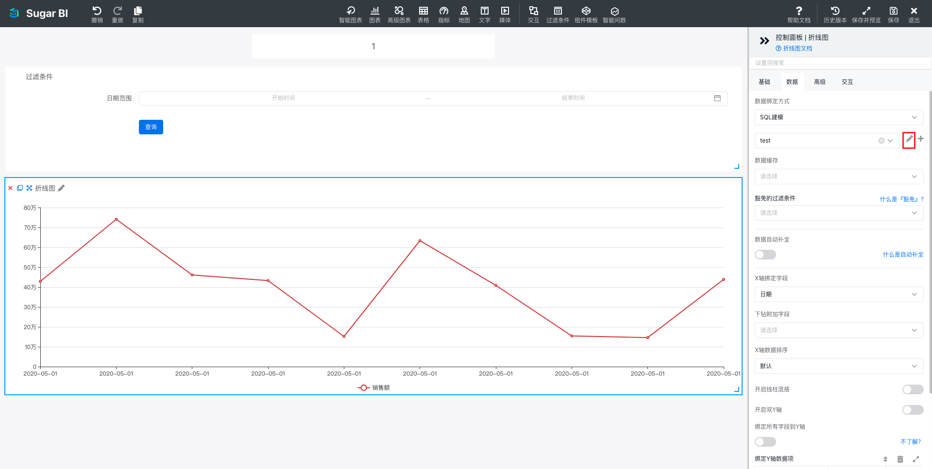Click the exit (退出) icon
The width and height of the screenshot is (932, 469).
pos(914,14)
